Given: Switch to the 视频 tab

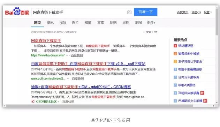Looking at the screenshot, I should click(63, 23).
